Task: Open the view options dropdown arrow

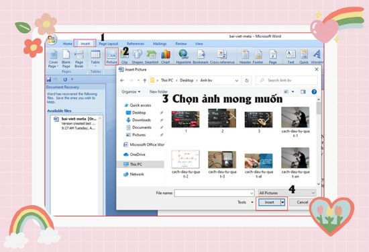Action: coord(293,91)
